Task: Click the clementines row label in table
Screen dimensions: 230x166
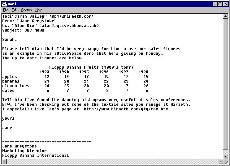Action: [x=16, y=86]
